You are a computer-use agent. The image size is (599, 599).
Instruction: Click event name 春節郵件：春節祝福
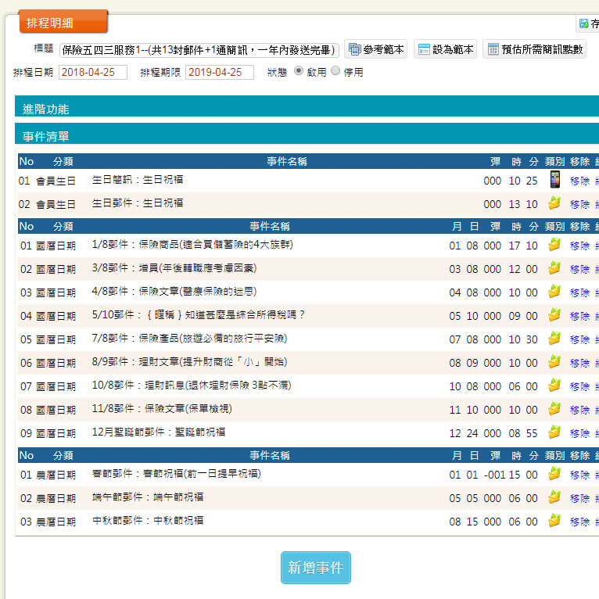[x=177, y=474]
